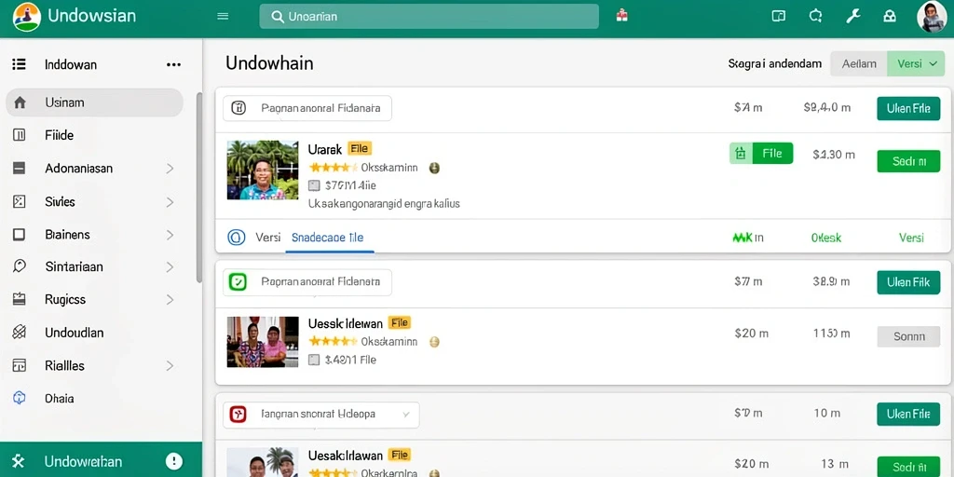Select the round Versi radio icon

click(236, 238)
